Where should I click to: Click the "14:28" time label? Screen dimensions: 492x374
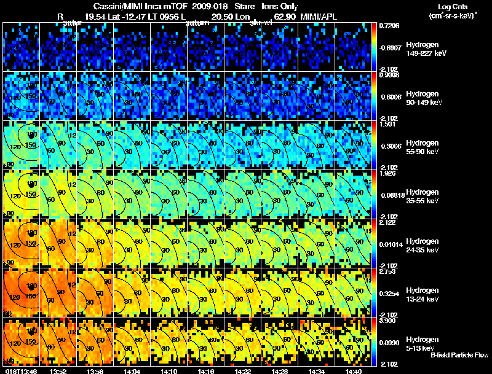[280, 371]
